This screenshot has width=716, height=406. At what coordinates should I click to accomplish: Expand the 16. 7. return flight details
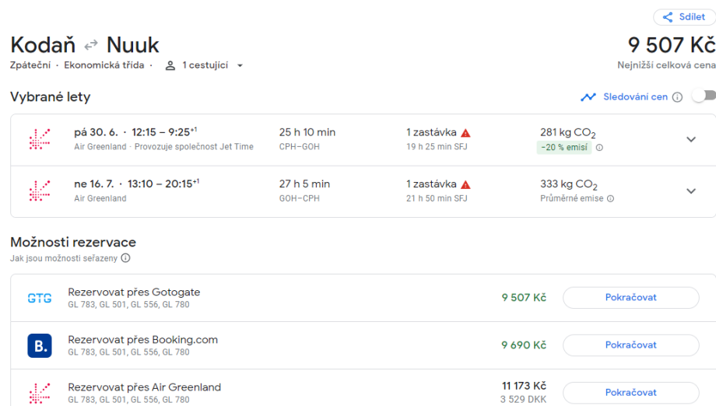point(690,191)
